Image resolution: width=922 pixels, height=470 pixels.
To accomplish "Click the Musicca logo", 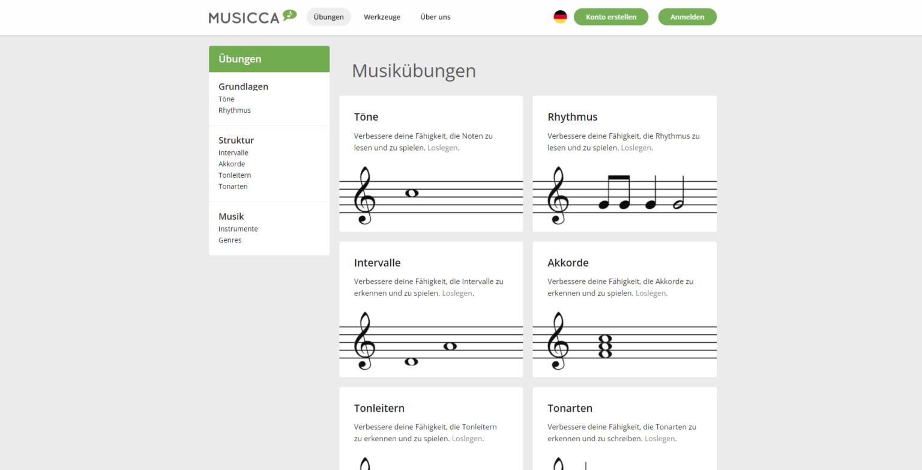I will [252, 17].
